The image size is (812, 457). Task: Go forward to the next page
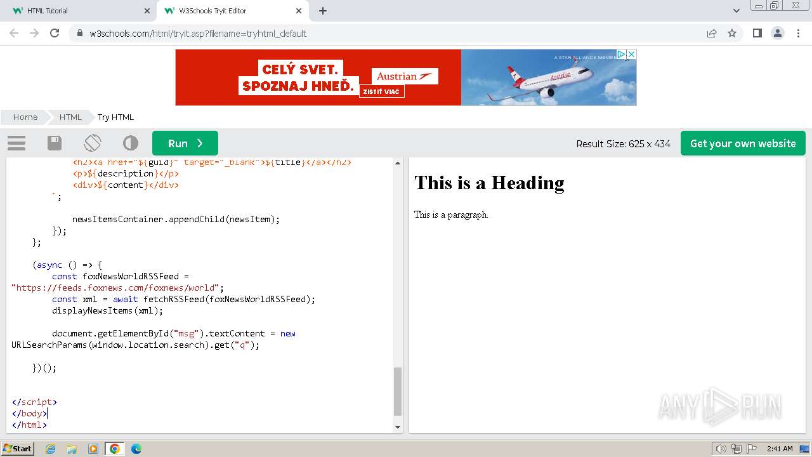click(34, 33)
